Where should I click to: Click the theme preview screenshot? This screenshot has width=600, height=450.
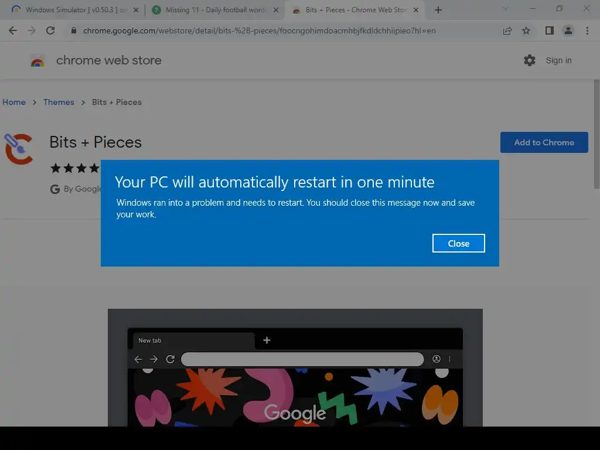[x=295, y=367]
